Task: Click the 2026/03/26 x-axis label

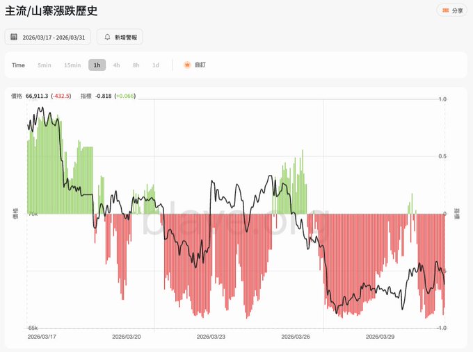Action: click(x=296, y=337)
